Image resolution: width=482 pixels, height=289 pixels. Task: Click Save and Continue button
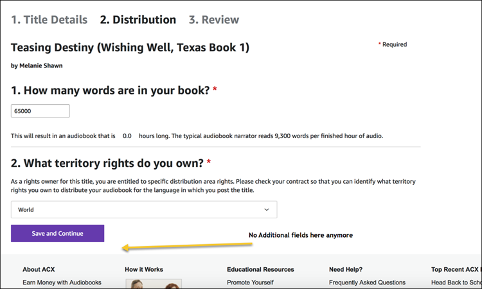[57, 233]
